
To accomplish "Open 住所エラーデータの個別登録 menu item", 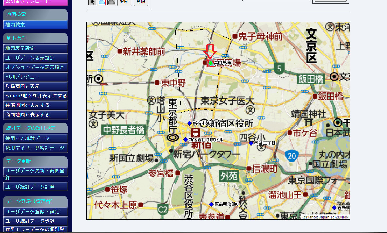I will [x=36, y=229].
